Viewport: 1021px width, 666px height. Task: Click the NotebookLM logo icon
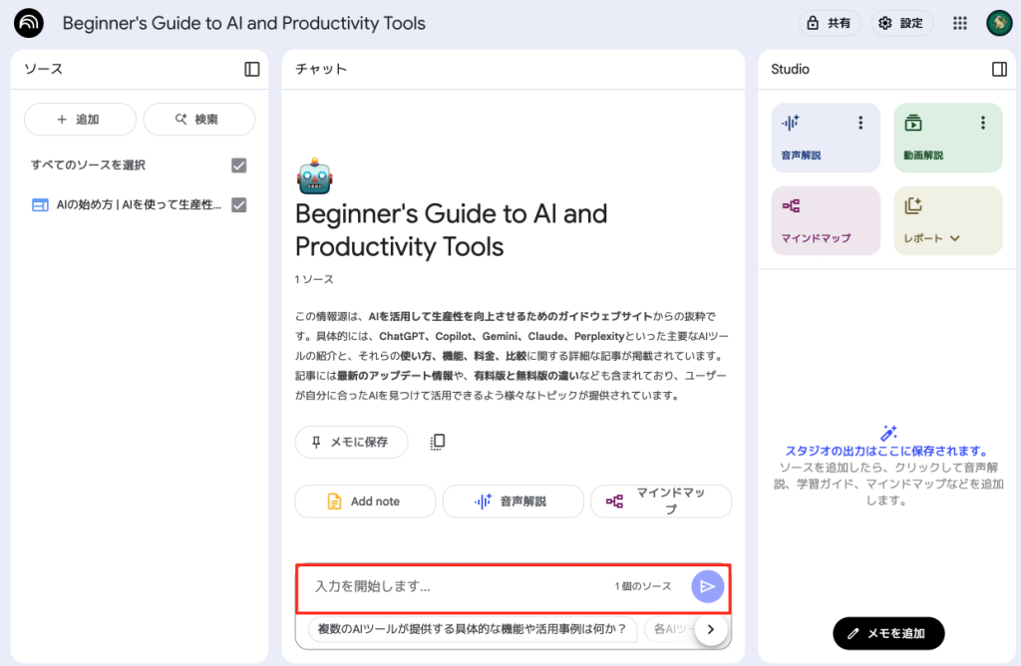click(x=29, y=23)
